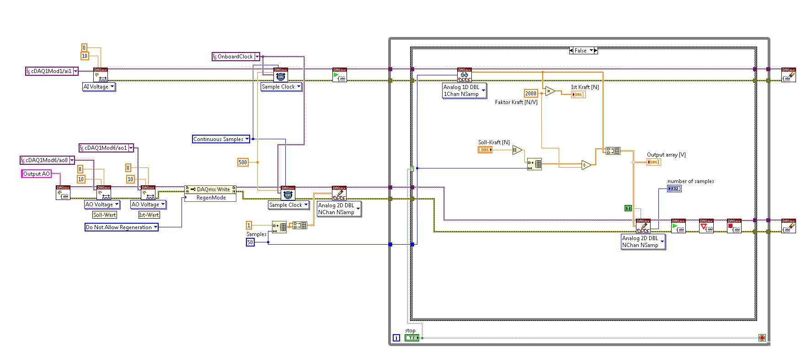Open the OnboardClock terminal dropdown

pyautogui.click(x=257, y=57)
